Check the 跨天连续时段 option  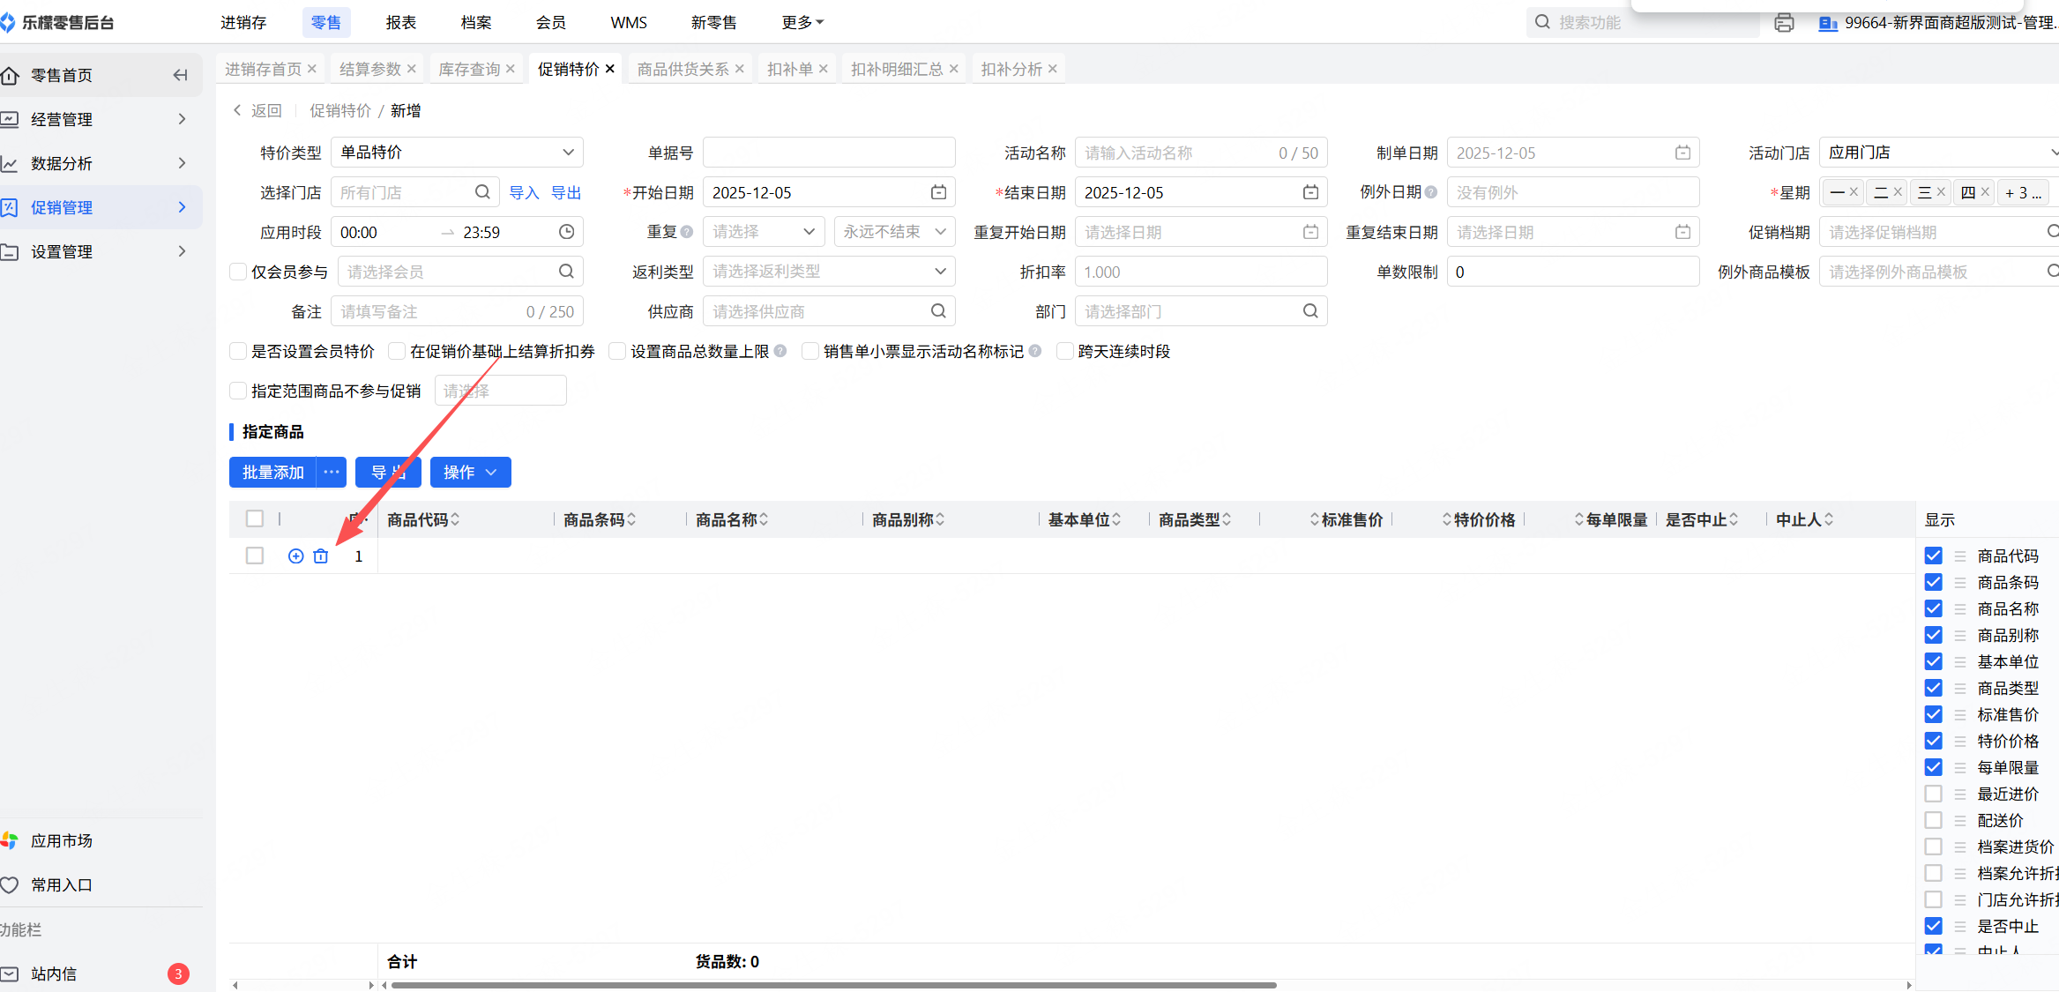click(x=1065, y=351)
